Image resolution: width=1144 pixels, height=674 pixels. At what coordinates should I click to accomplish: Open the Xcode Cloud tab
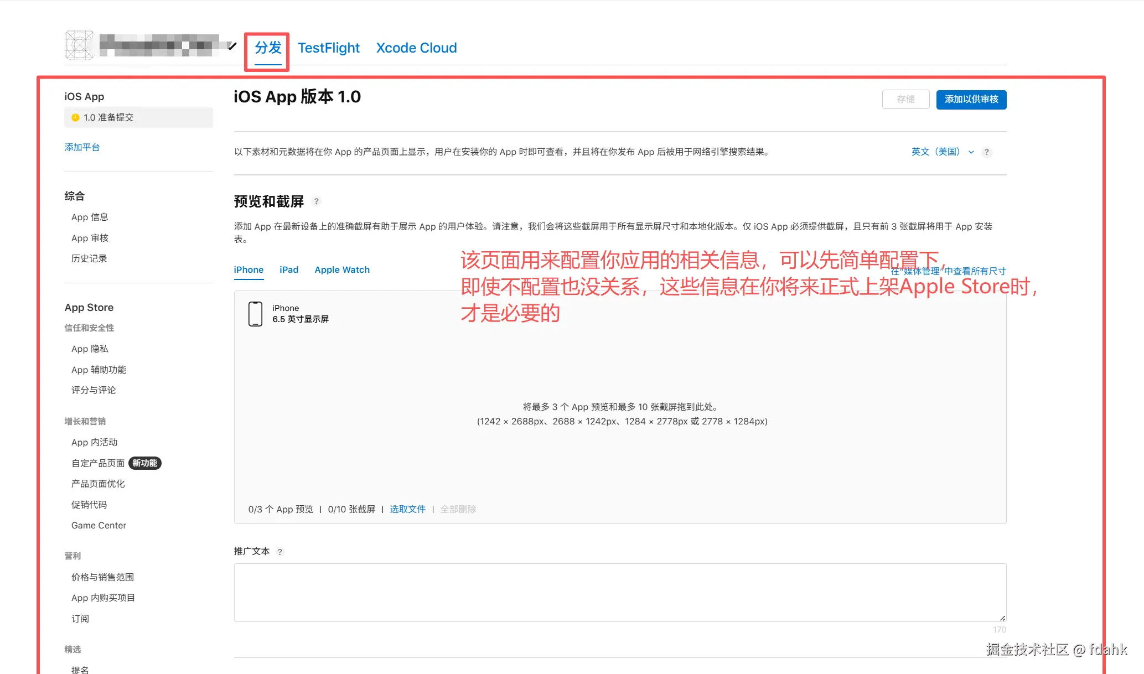(416, 48)
